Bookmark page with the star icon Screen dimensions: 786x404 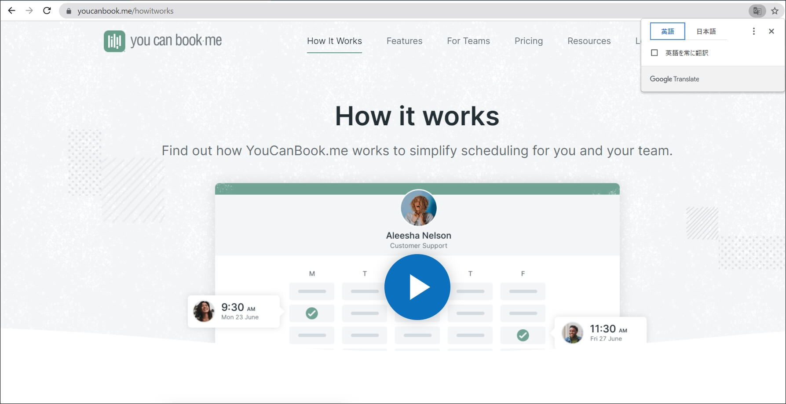[x=775, y=11]
